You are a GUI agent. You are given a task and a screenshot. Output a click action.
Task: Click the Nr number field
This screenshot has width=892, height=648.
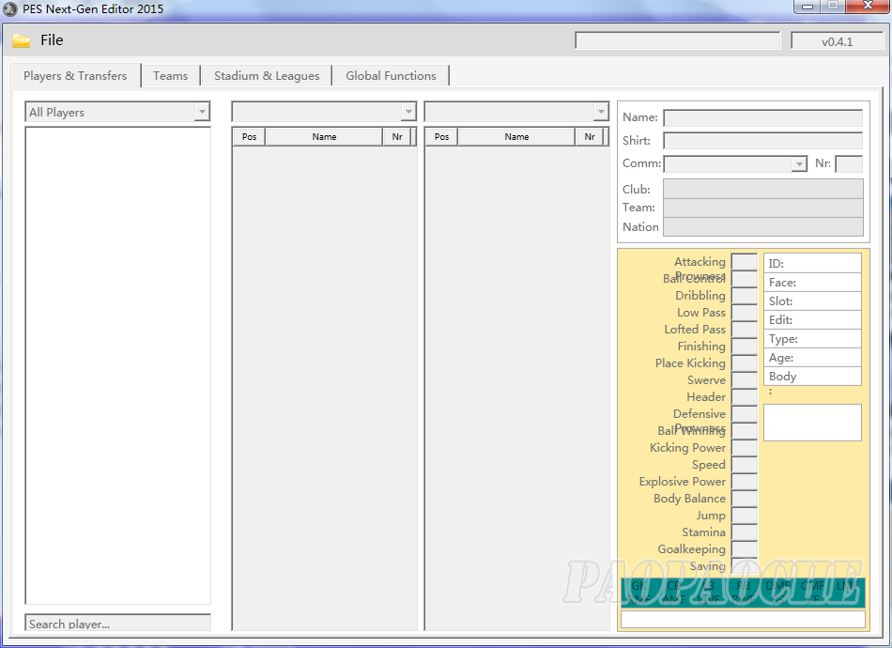point(849,163)
